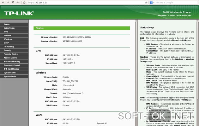Click the WAN MAC address 64-70-02-B3-C7-BB
Viewport: 199px width, 126px height.
click(x=71, y=119)
